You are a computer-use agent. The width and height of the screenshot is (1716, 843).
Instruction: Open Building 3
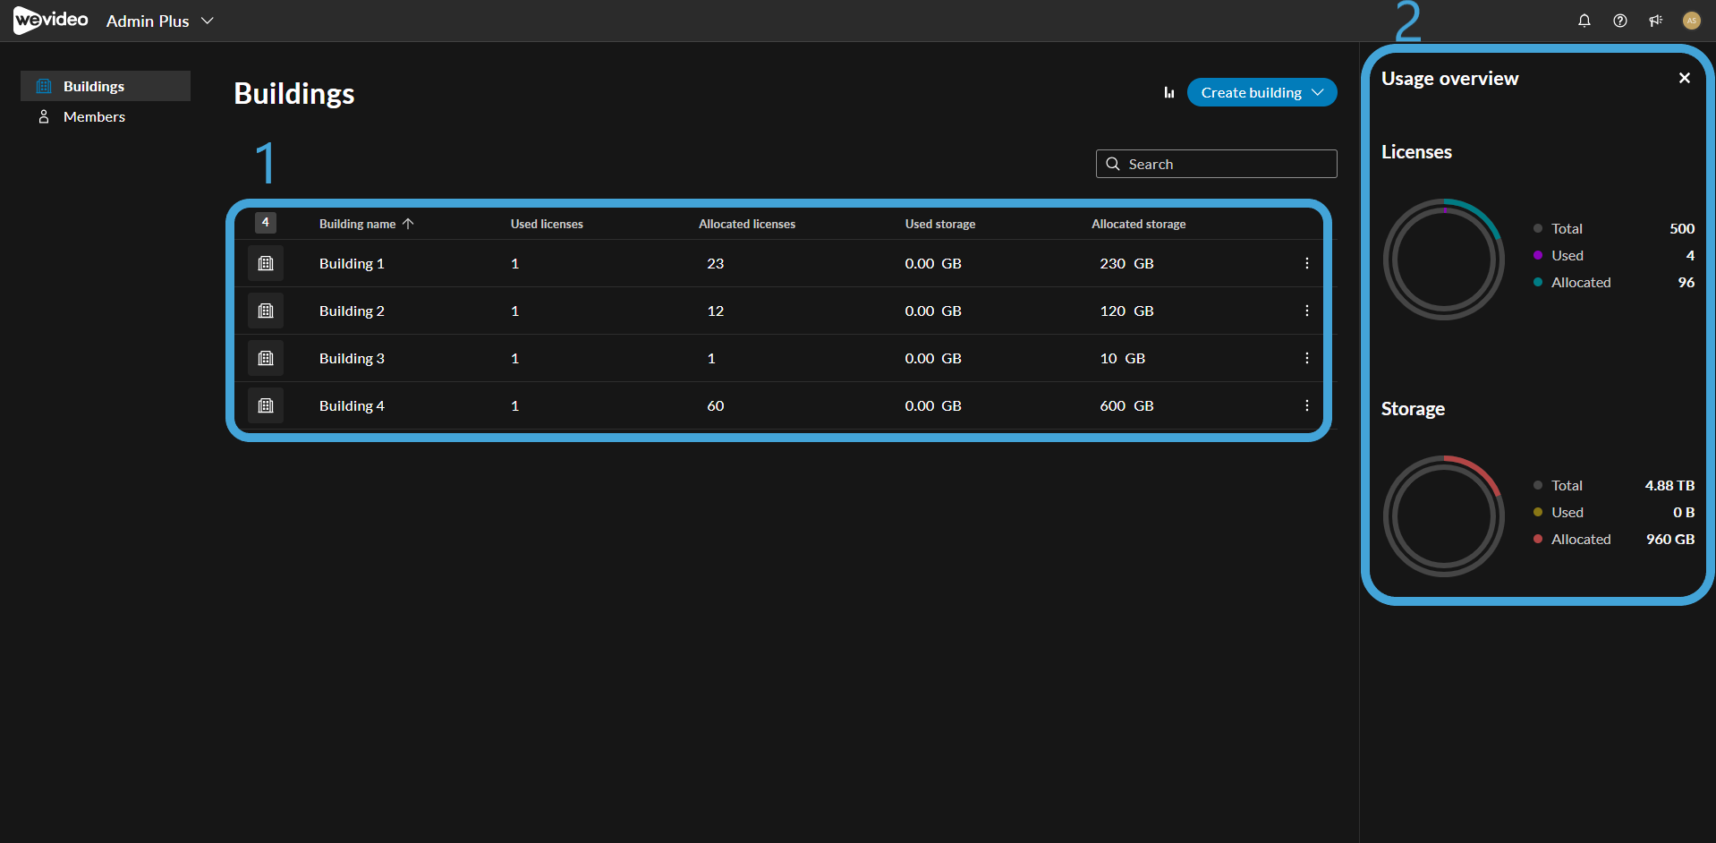[x=352, y=358]
